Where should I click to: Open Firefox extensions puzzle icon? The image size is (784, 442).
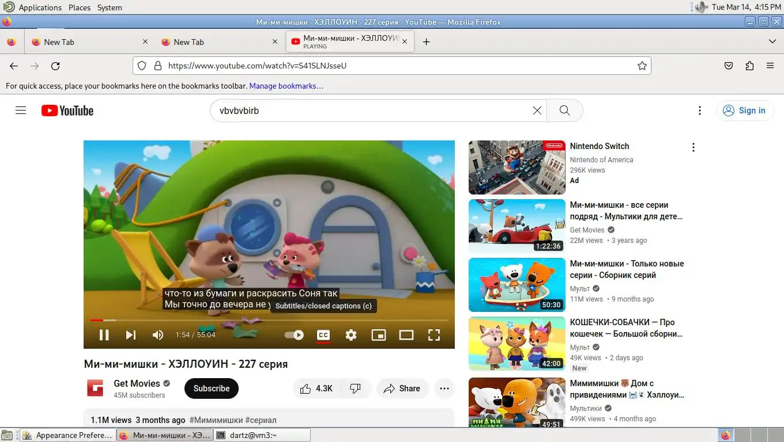(x=749, y=66)
